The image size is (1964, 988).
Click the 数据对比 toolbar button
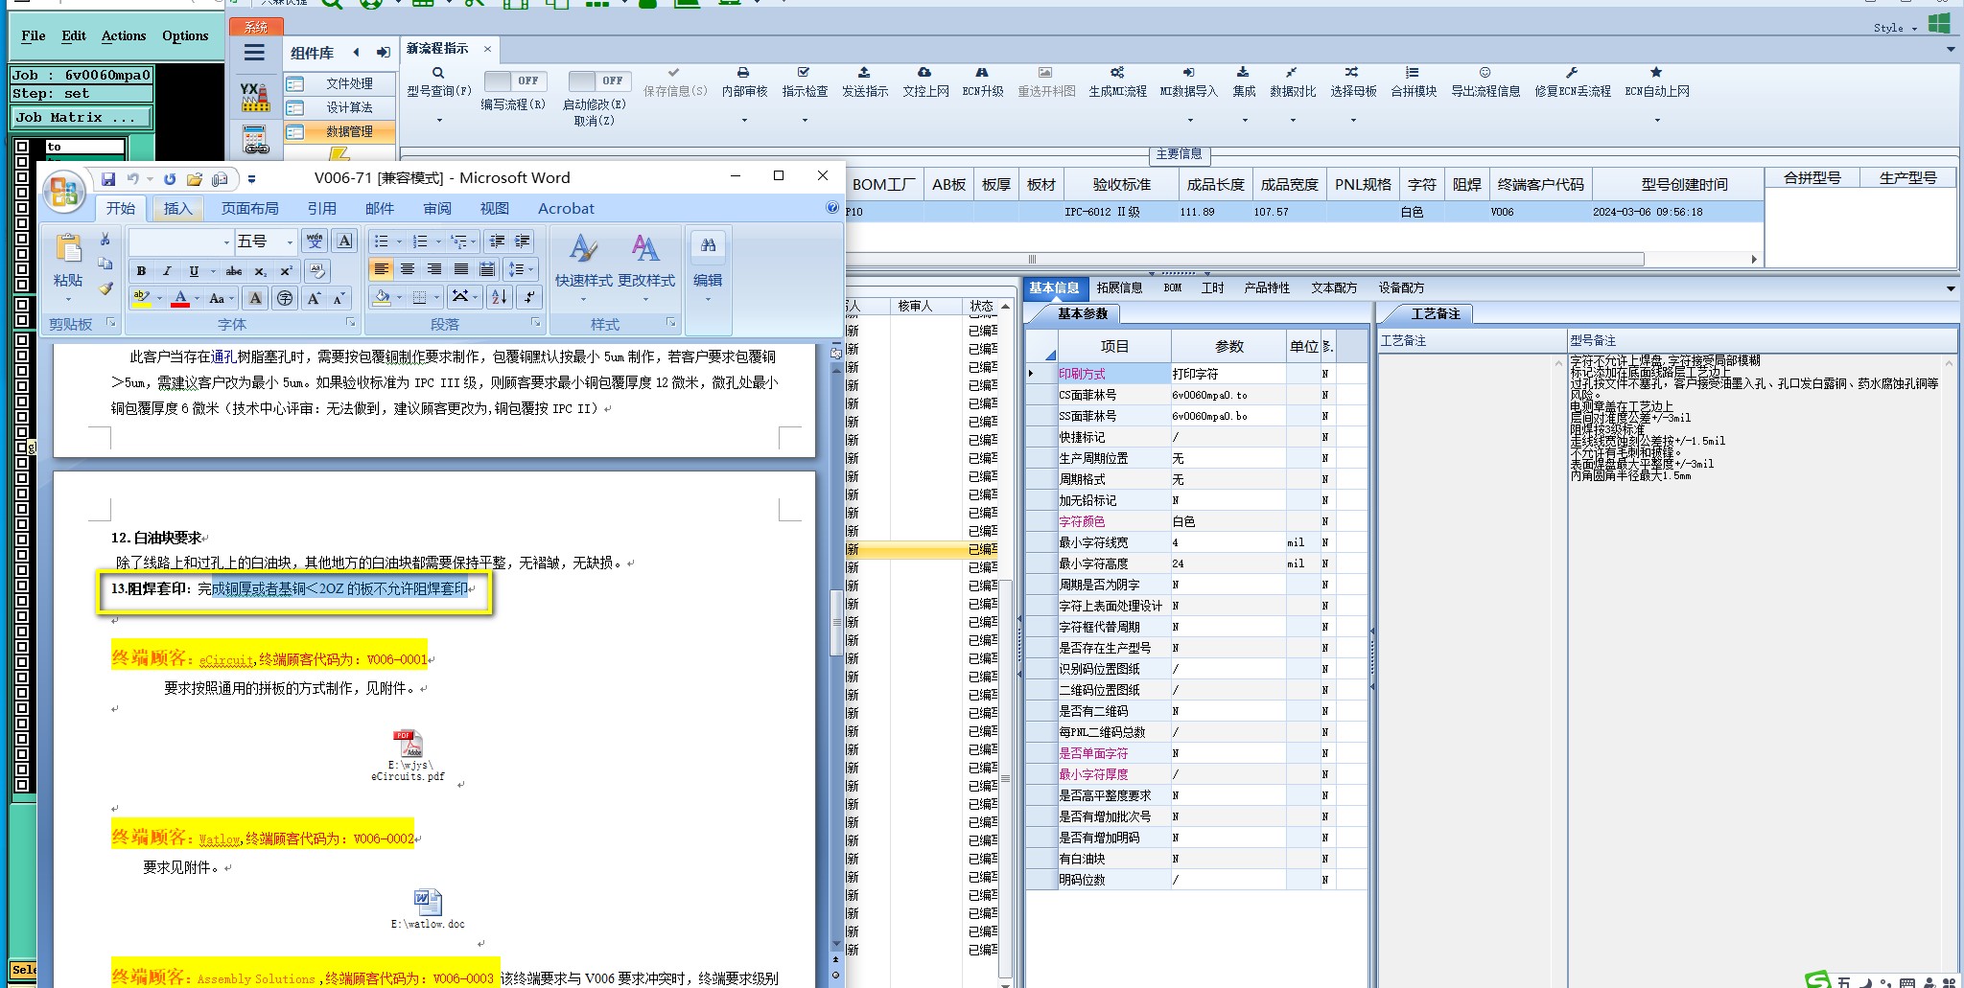[1293, 81]
